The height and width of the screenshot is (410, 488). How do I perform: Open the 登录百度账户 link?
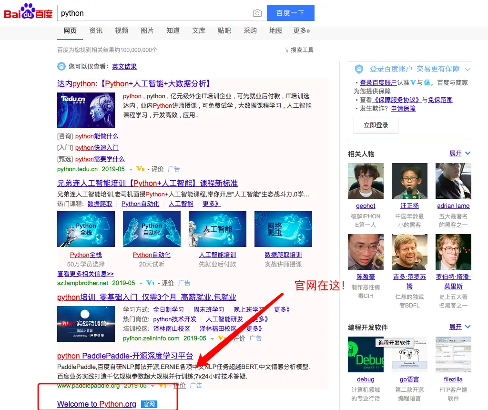pyautogui.click(x=378, y=83)
